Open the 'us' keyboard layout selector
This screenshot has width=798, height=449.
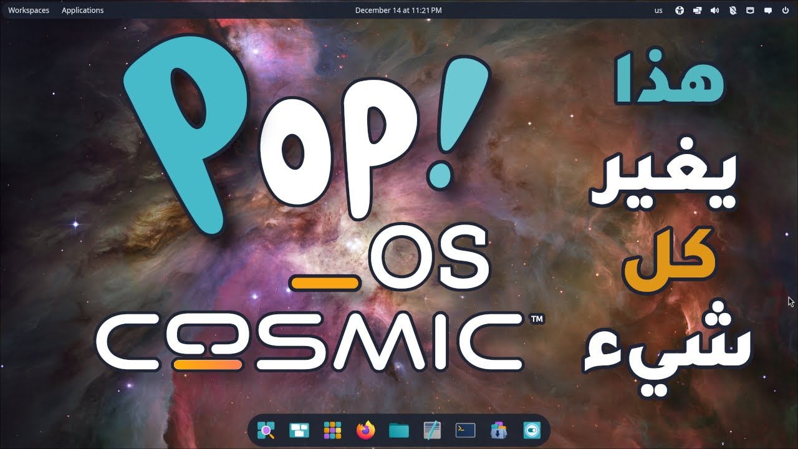click(x=659, y=10)
